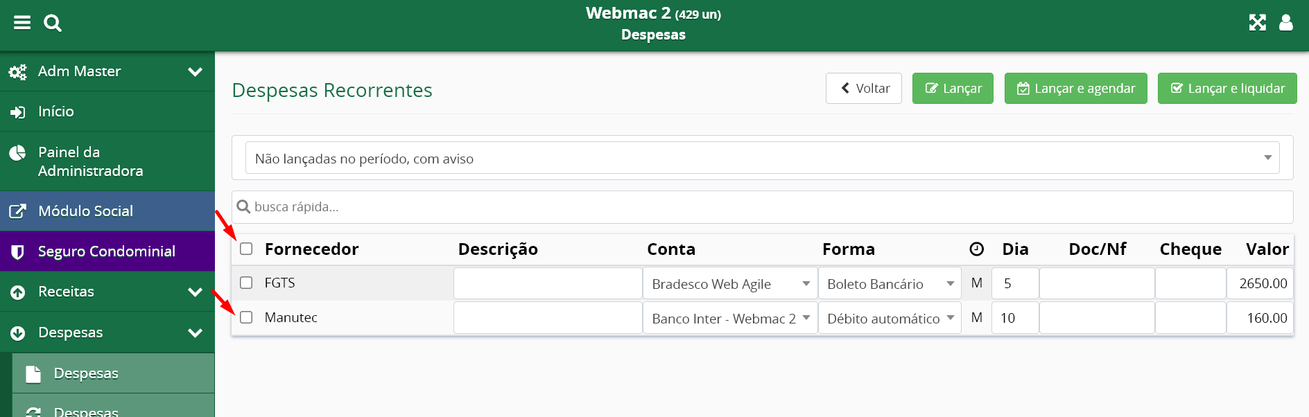Open Seguro Condominial menu item
This screenshot has height=417, width=1309.
(x=107, y=251)
